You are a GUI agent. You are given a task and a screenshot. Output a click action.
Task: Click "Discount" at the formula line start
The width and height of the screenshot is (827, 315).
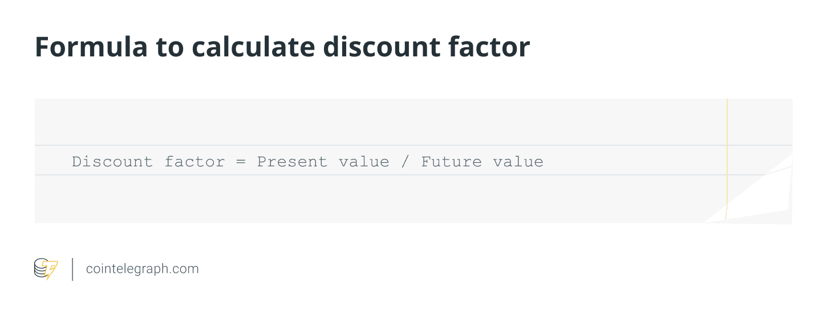[112, 162]
